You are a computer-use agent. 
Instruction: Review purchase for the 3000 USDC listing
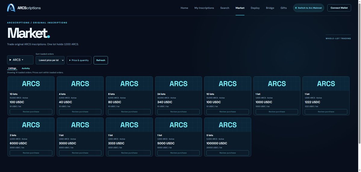coord(80,153)
